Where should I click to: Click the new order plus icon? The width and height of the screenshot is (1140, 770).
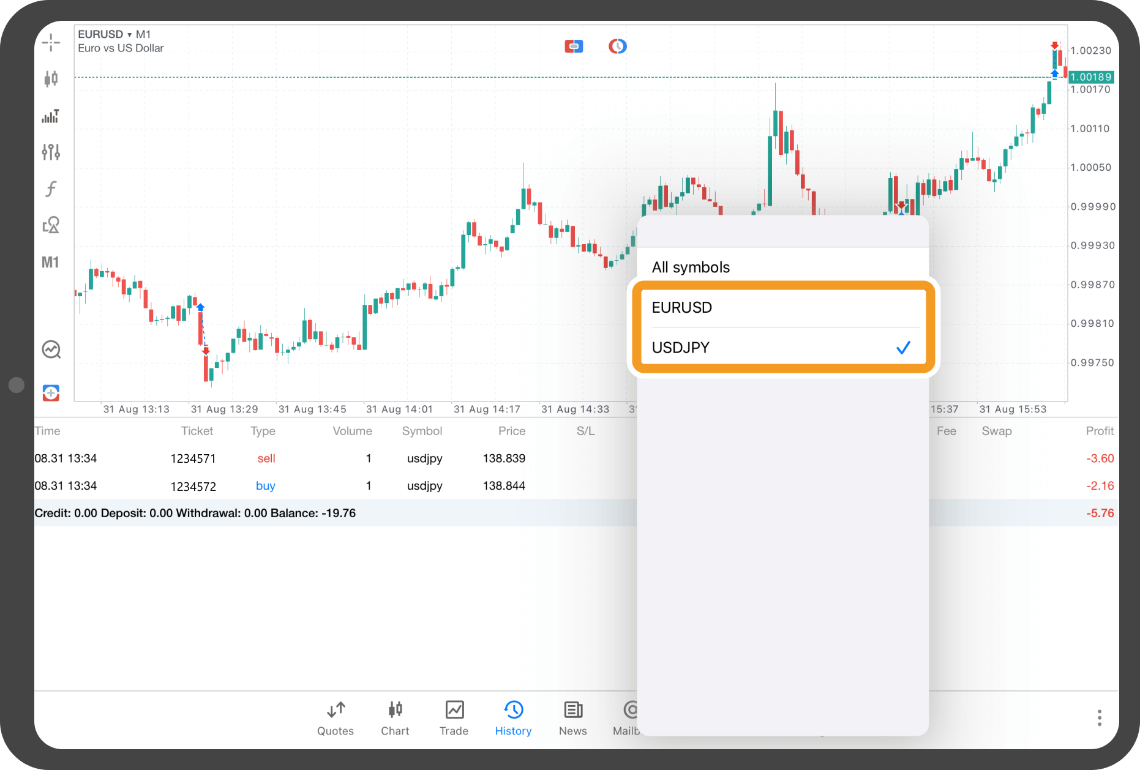[51, 393]
